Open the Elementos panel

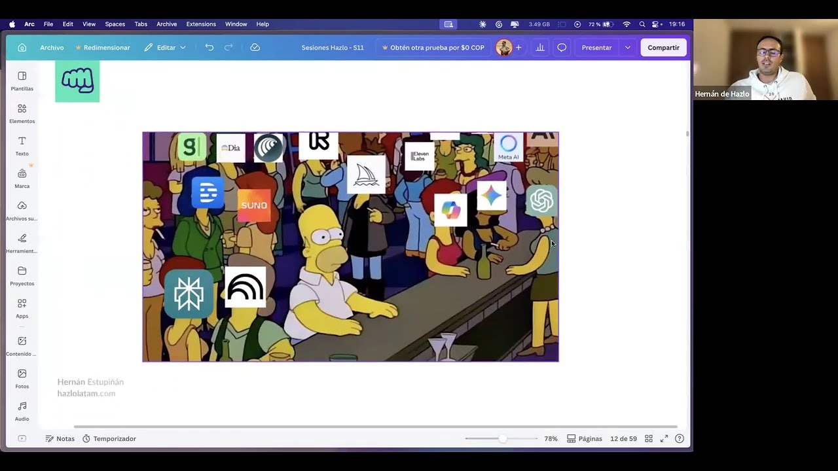click(22, 114)
